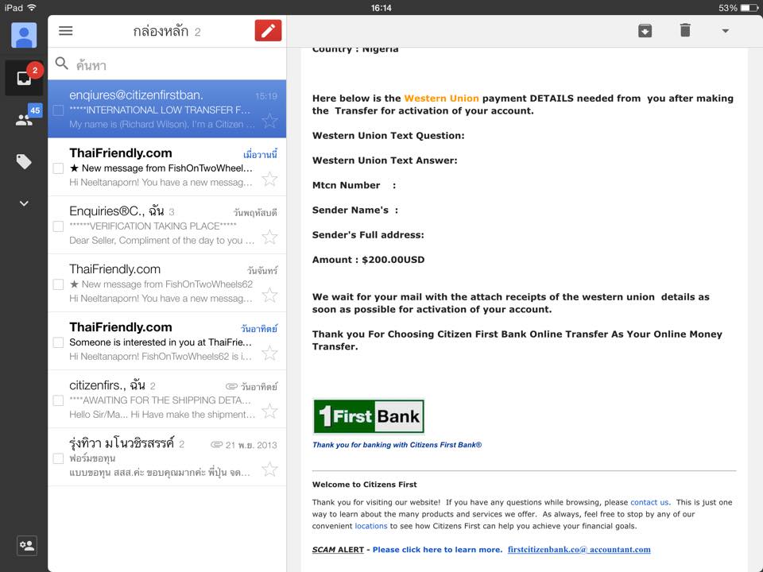Focus the ค้นหา search field
The width and height of the screenshot is (763, 572).
(167, 64)
